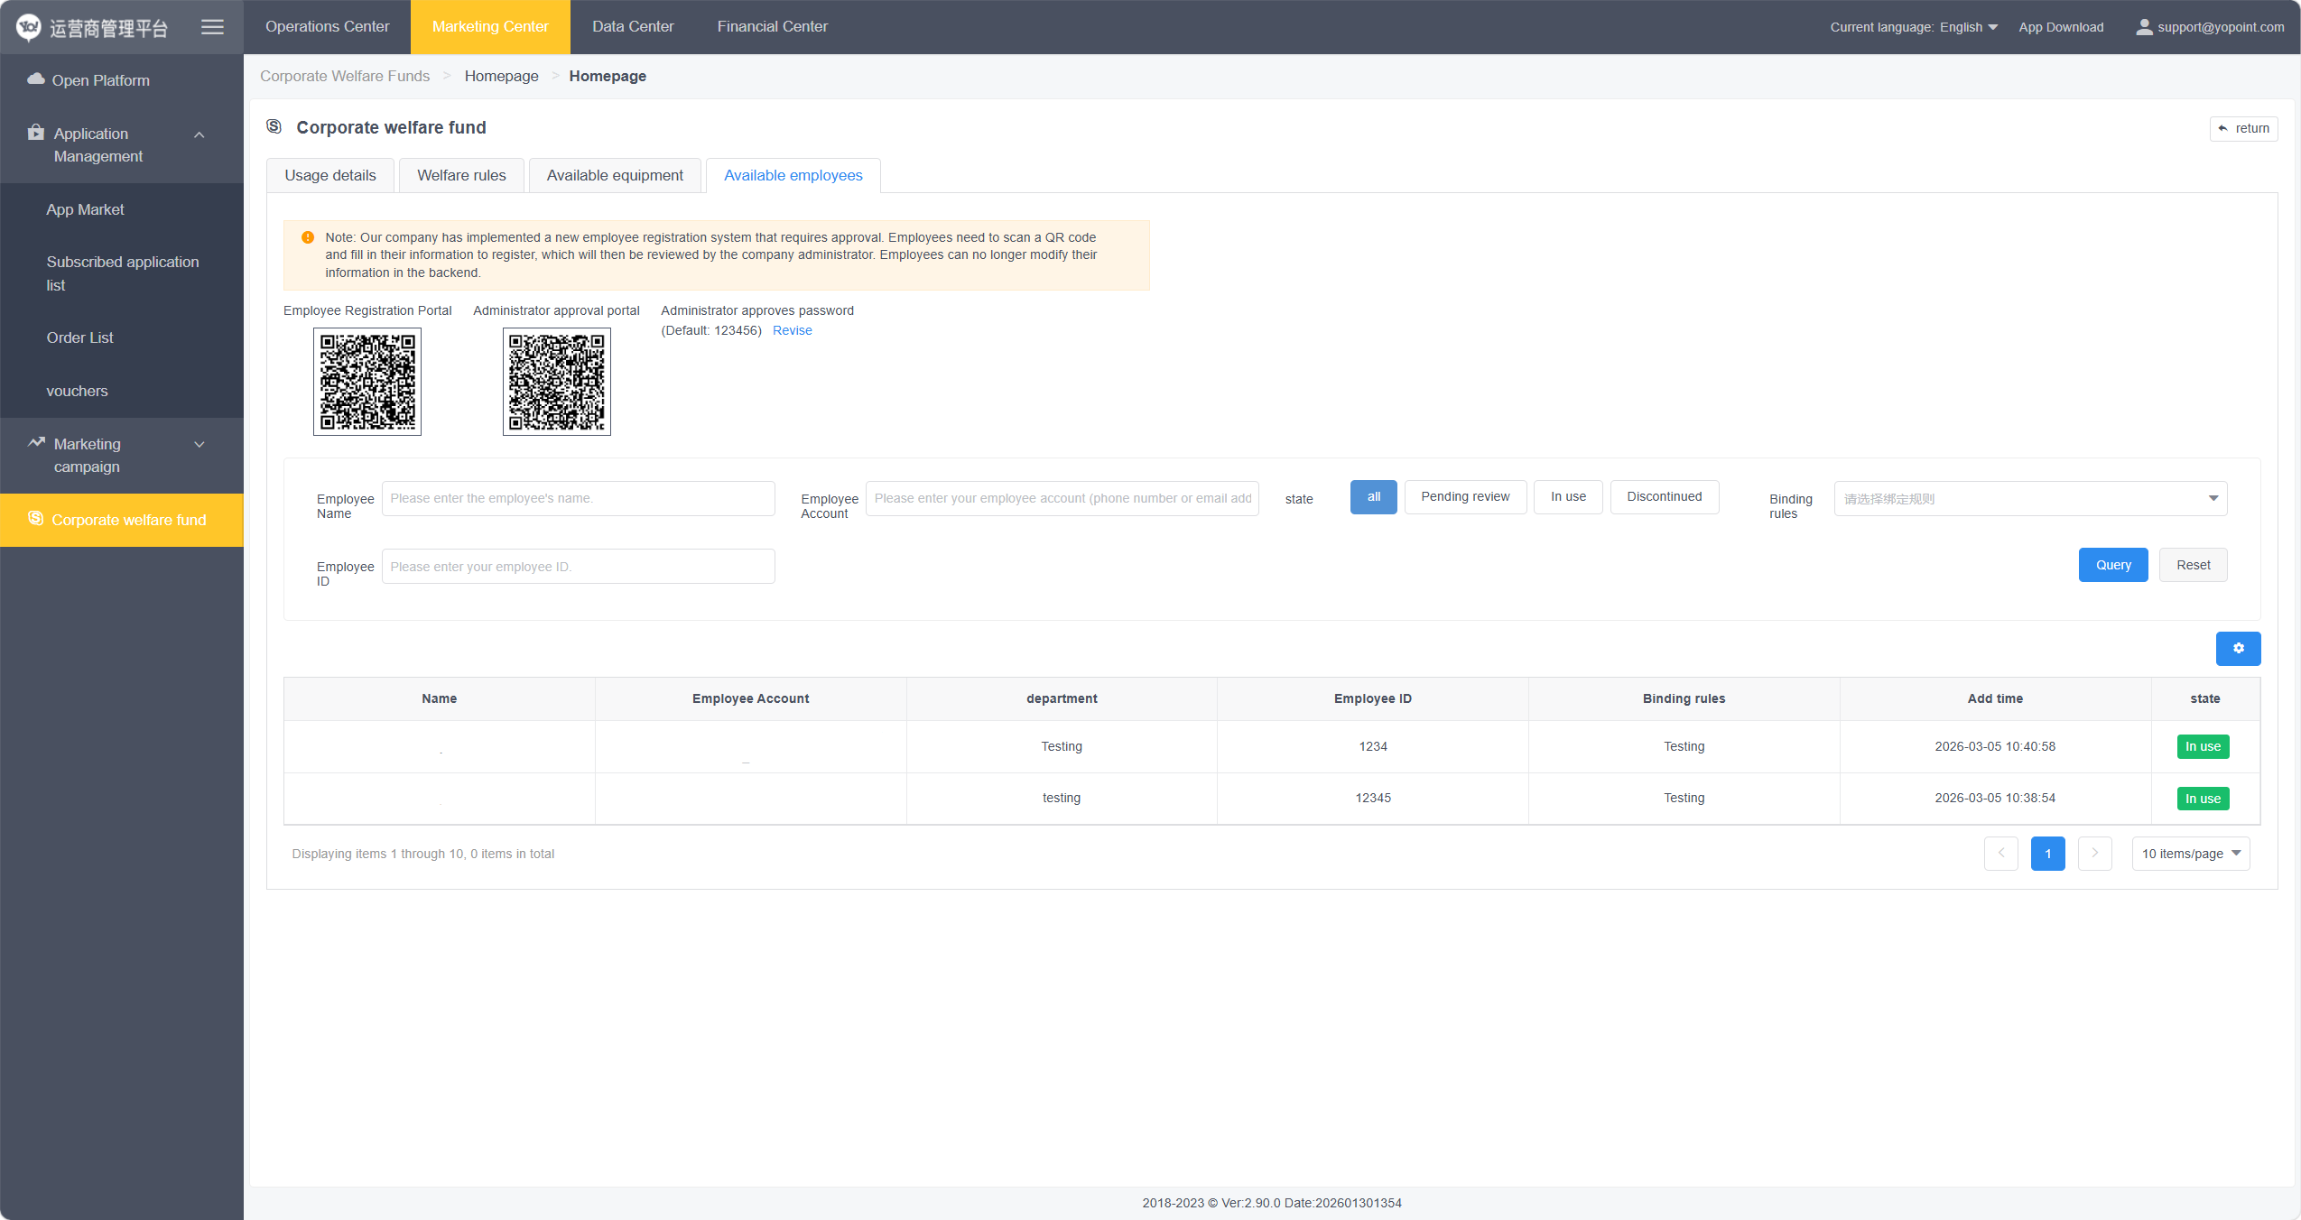
Task: Click Add time '2026-03-05 10:40:58'
Action: (x=1994, y=746)
